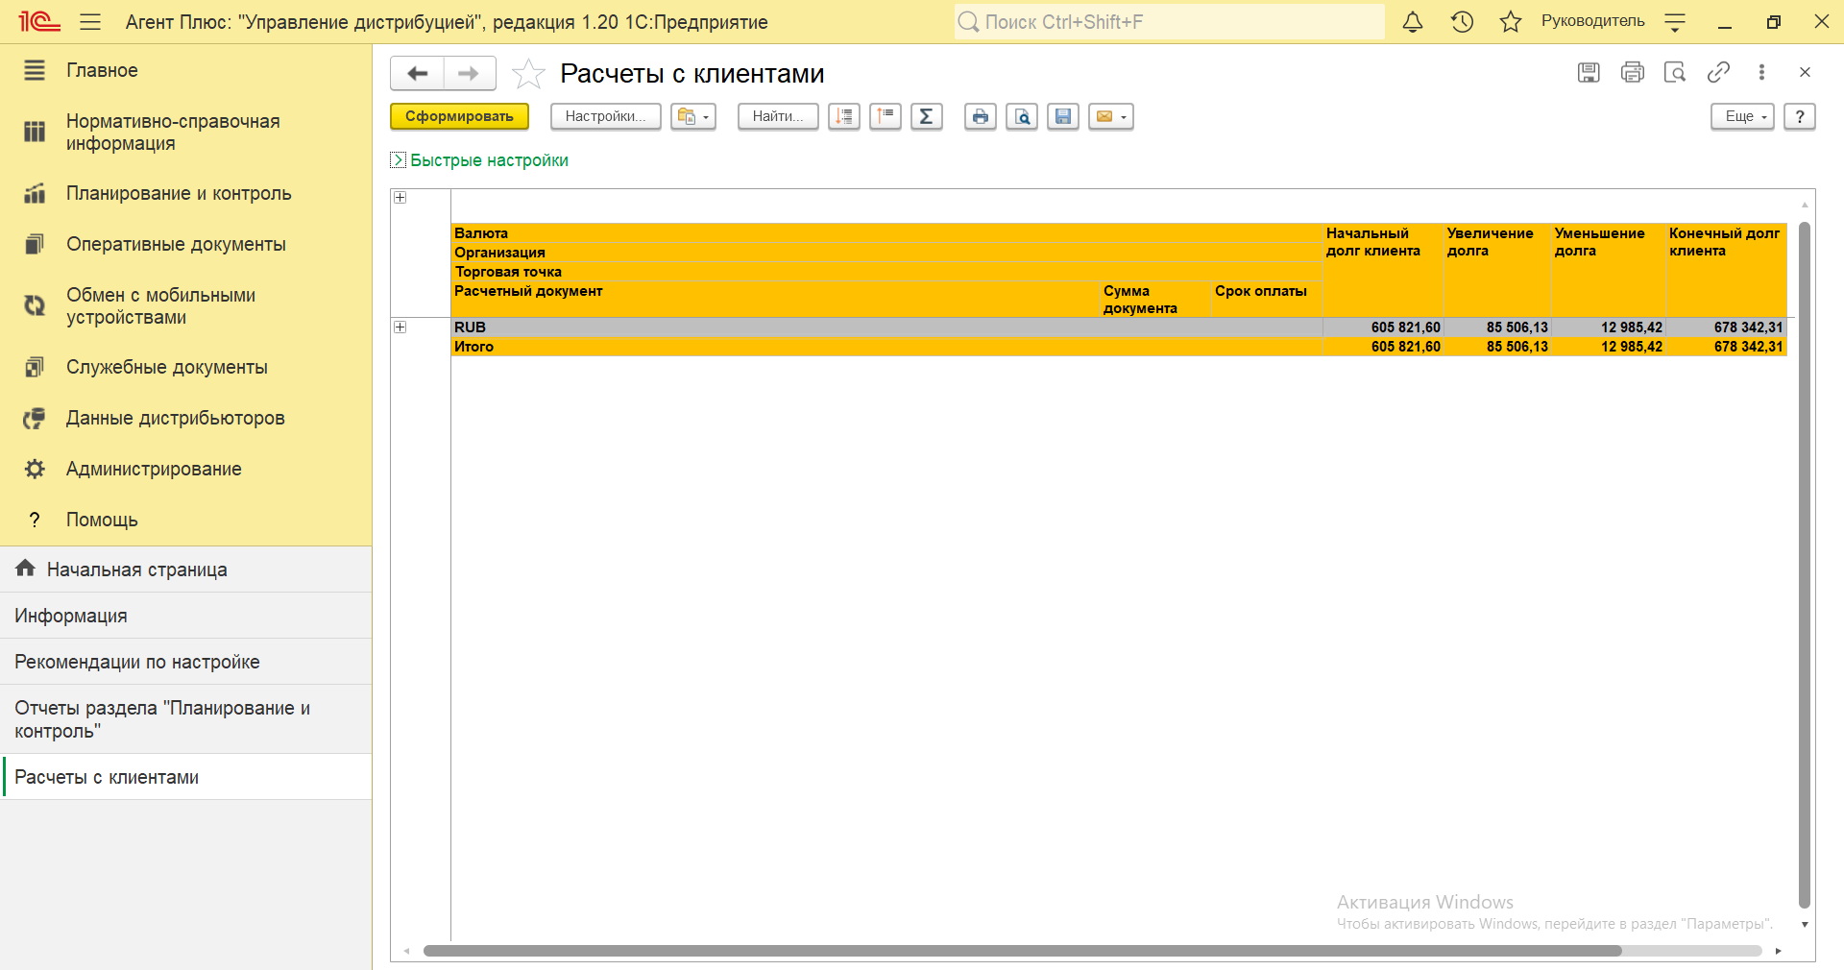Click the printer icon in the title row
This screenshot has width=1844, height=970.
(1632, 72)
